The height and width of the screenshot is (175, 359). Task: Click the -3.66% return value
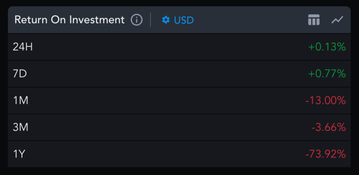(x=329, y=127)
